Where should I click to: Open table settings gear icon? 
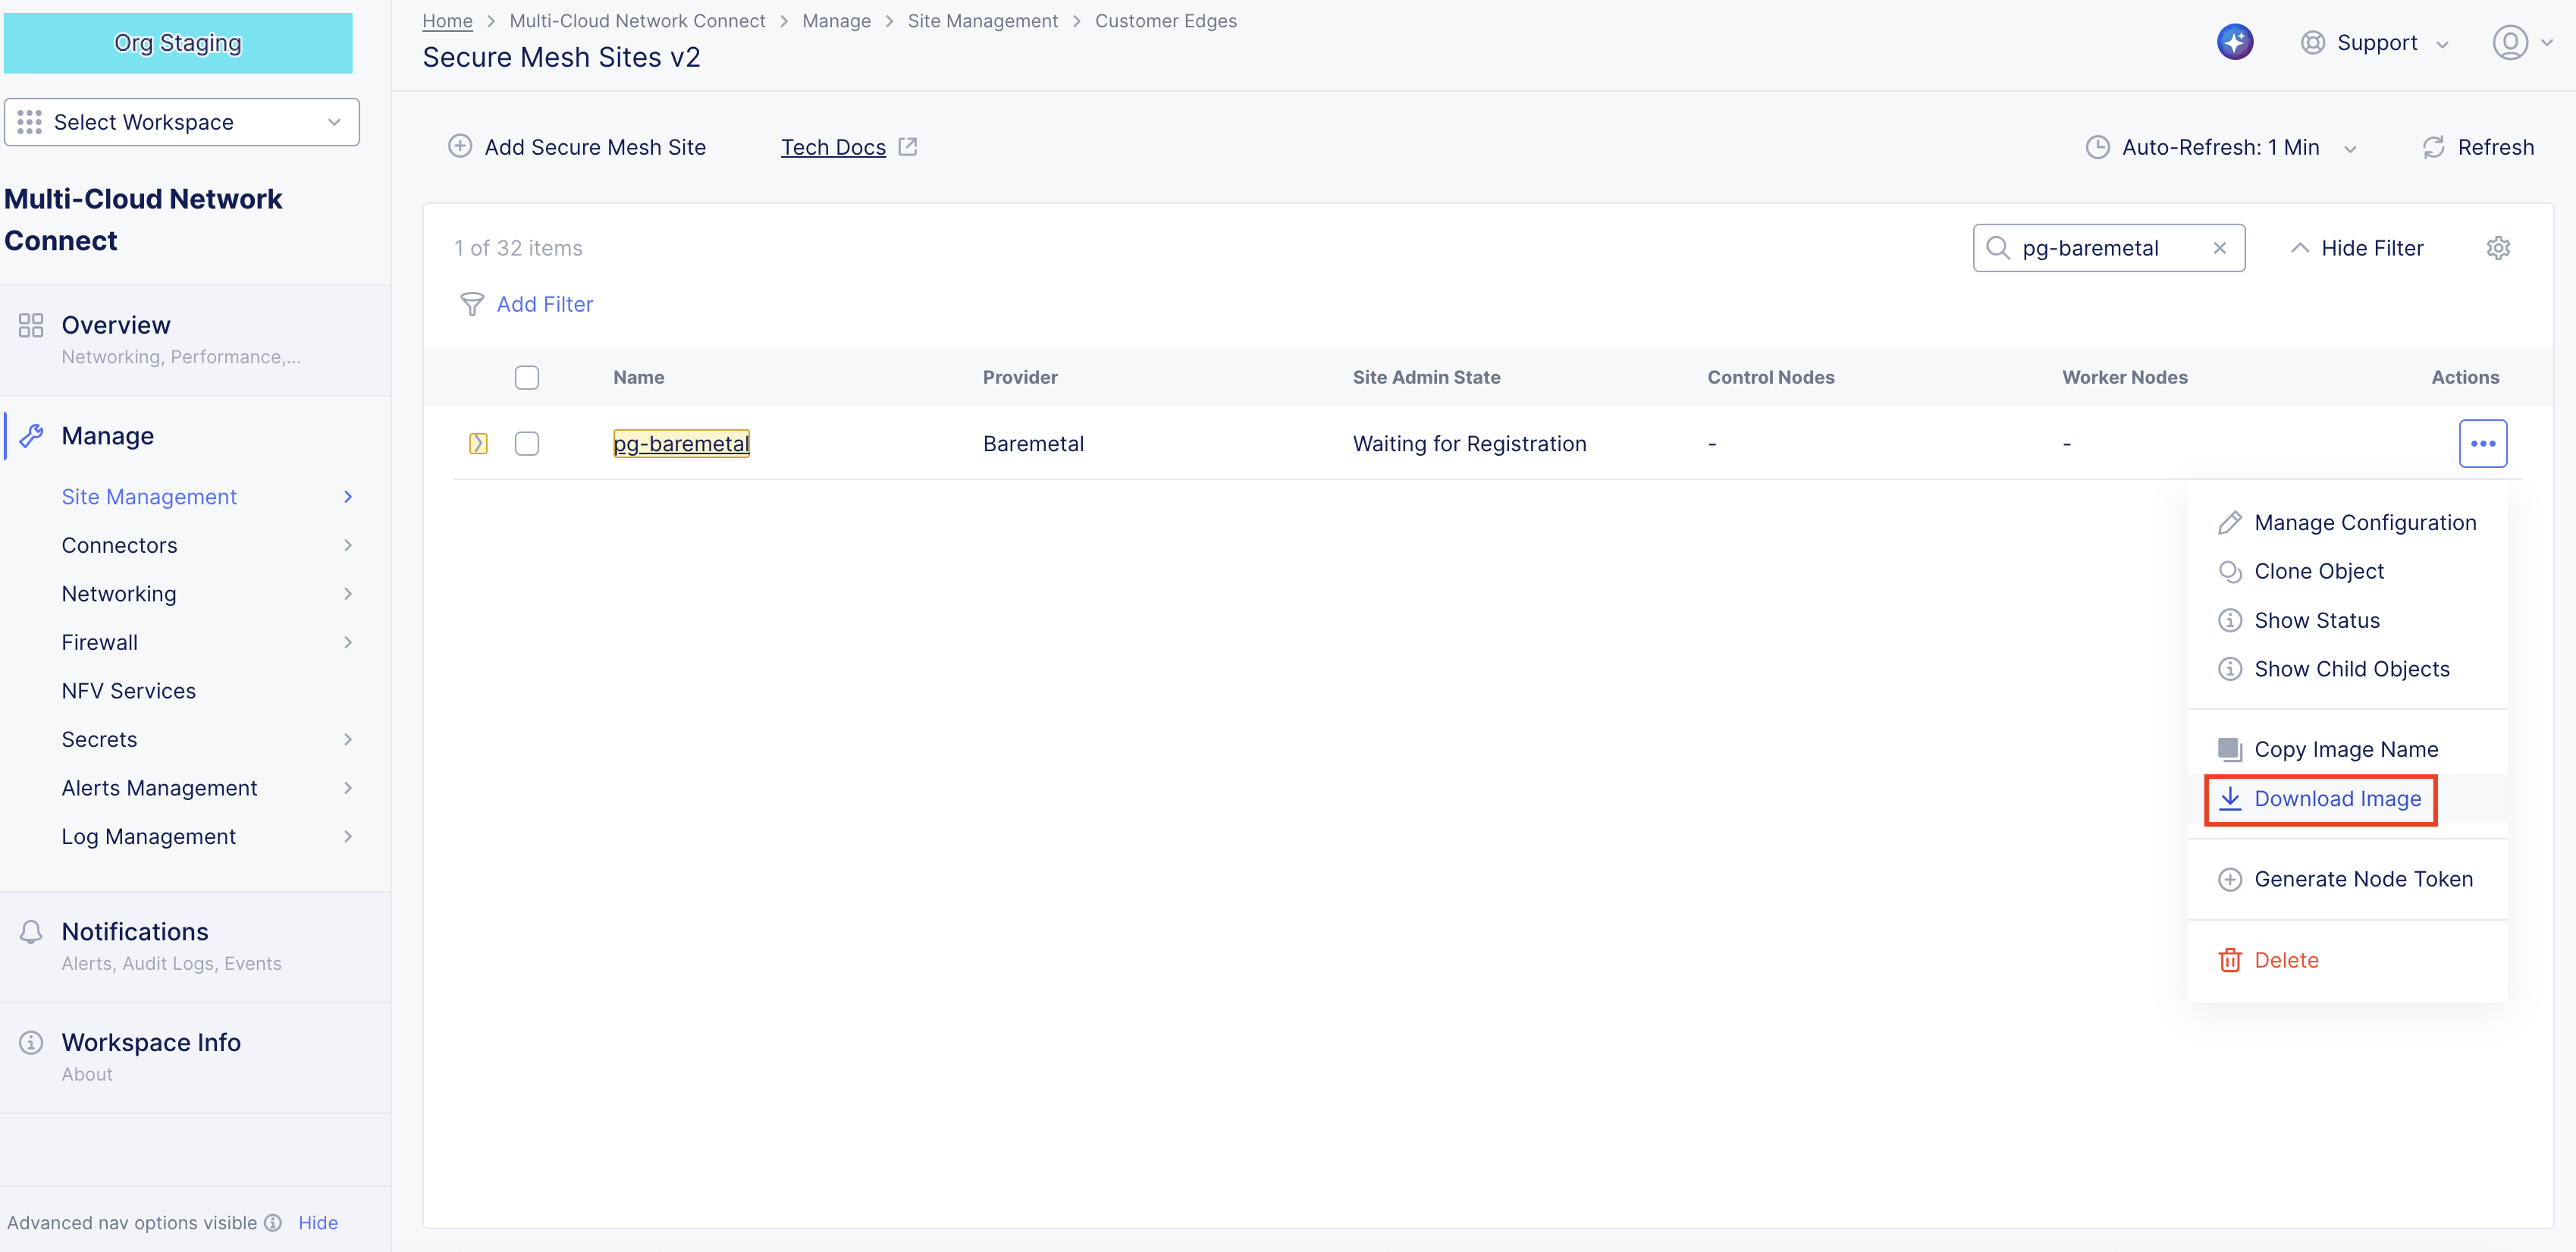(x=2497, y=248)
